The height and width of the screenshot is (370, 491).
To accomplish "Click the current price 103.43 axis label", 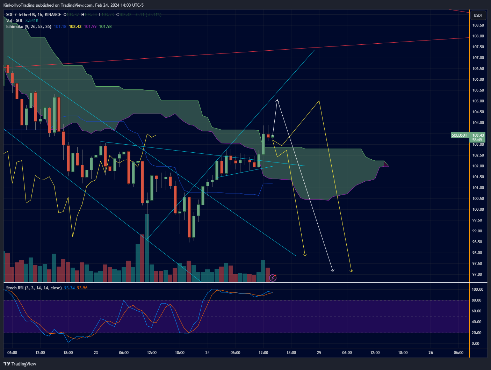I will coord(478,135).
